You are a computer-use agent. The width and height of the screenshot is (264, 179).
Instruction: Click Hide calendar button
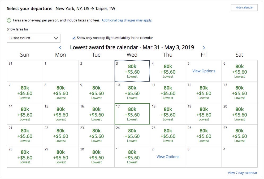[244, 8]
